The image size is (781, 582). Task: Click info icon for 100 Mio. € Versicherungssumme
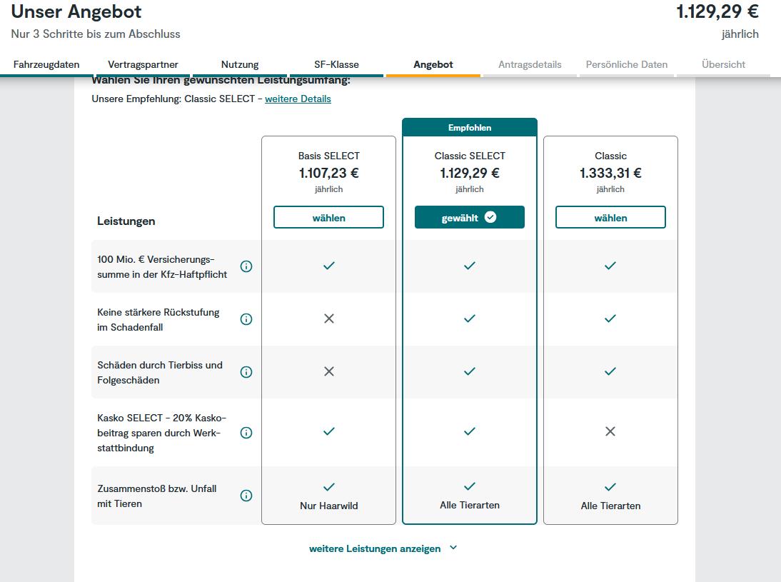[x=246, y=266]
